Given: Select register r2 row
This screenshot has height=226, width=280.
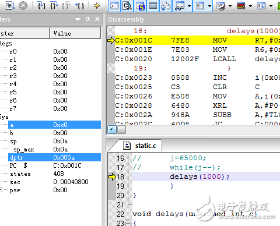Looking at the screenshot, I should click(51, 68).
